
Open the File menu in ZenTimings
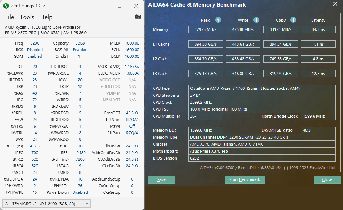coord(10,17)
